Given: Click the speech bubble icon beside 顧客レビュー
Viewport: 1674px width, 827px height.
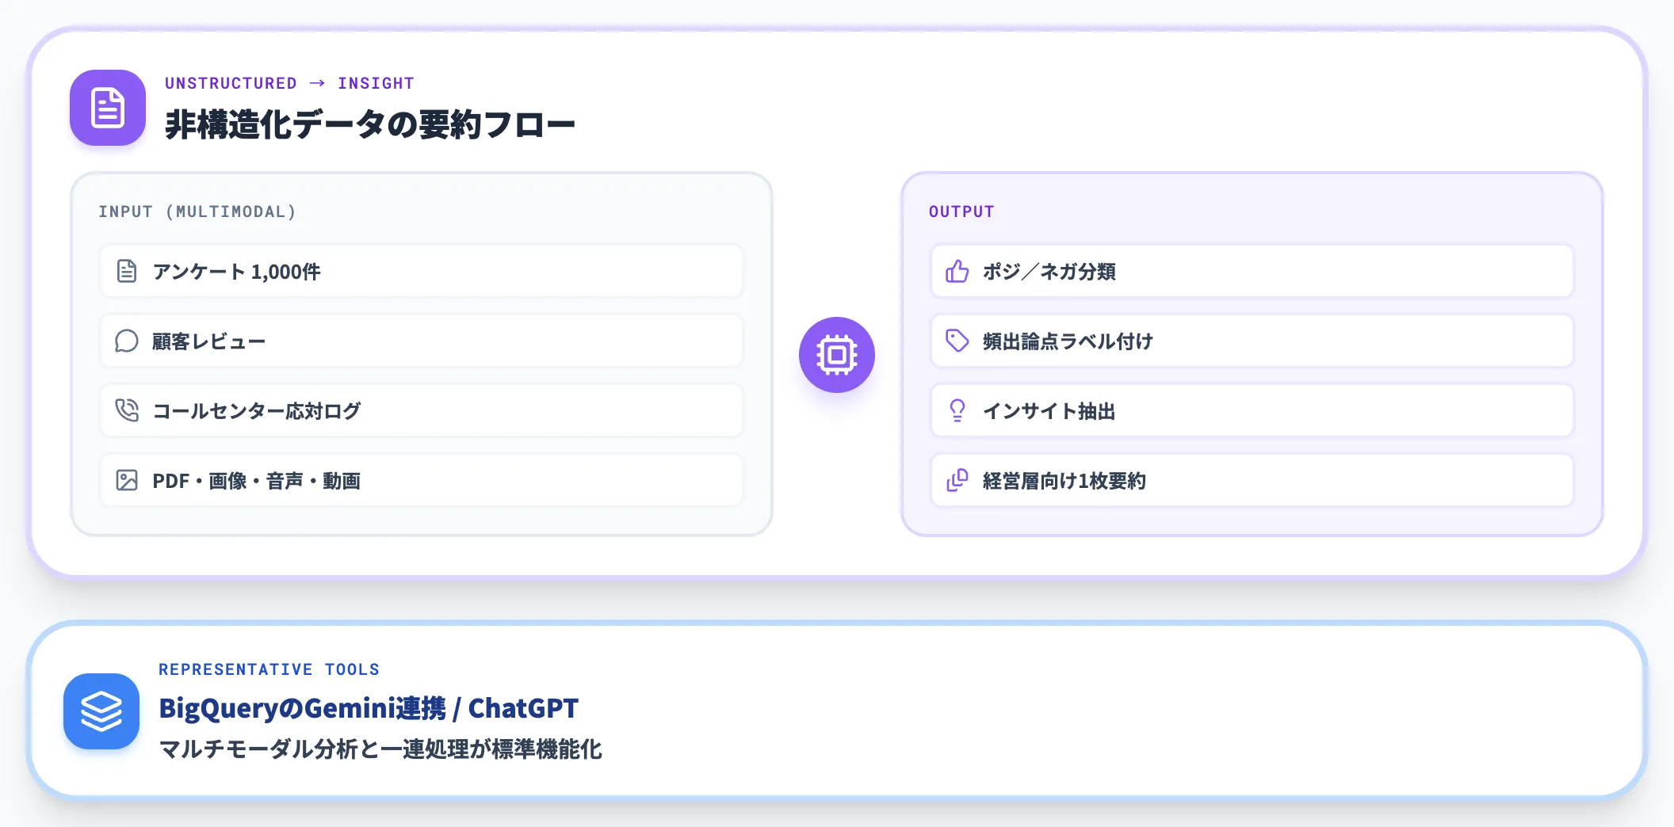Looking at the screenshot, I should click(127, 341).
